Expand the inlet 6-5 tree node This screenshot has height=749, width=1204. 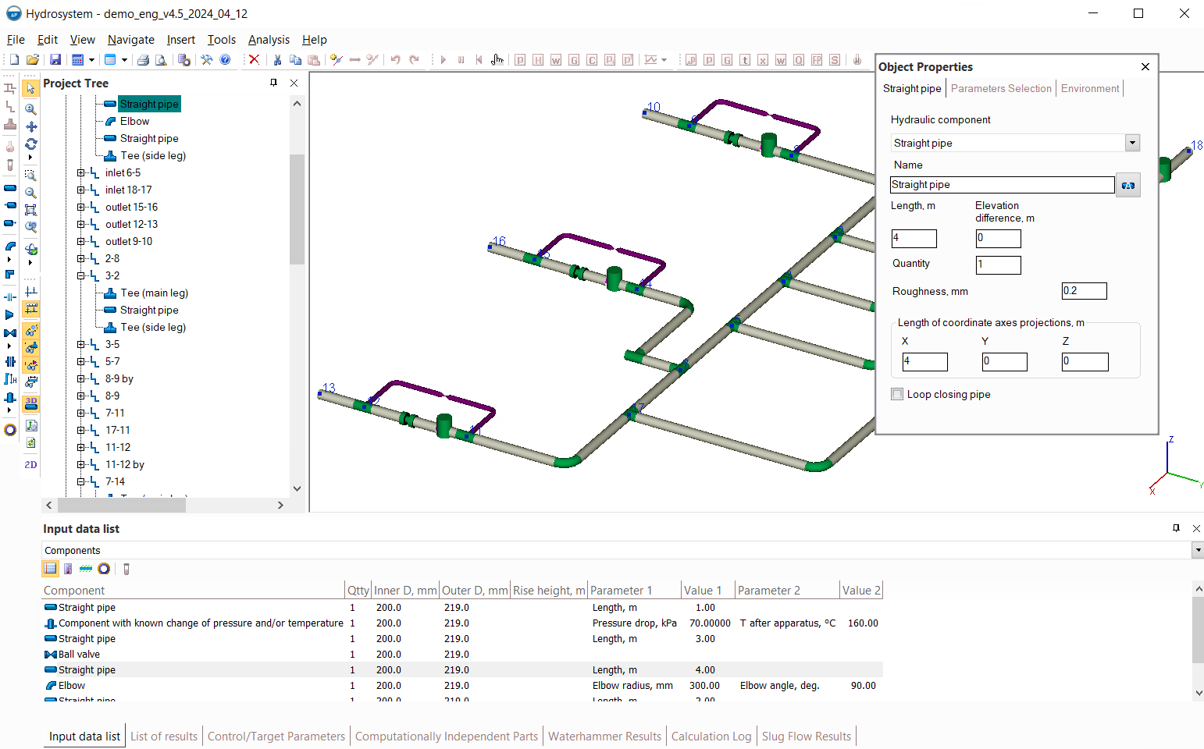(80, 173)
